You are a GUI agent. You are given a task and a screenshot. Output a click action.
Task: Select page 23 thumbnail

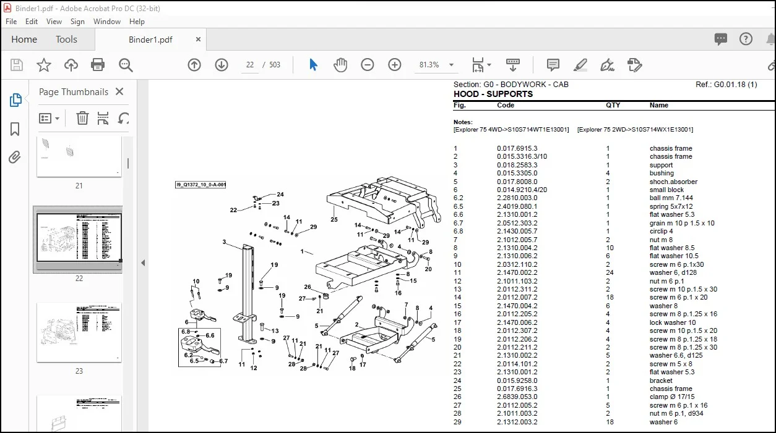click(79, 332)
